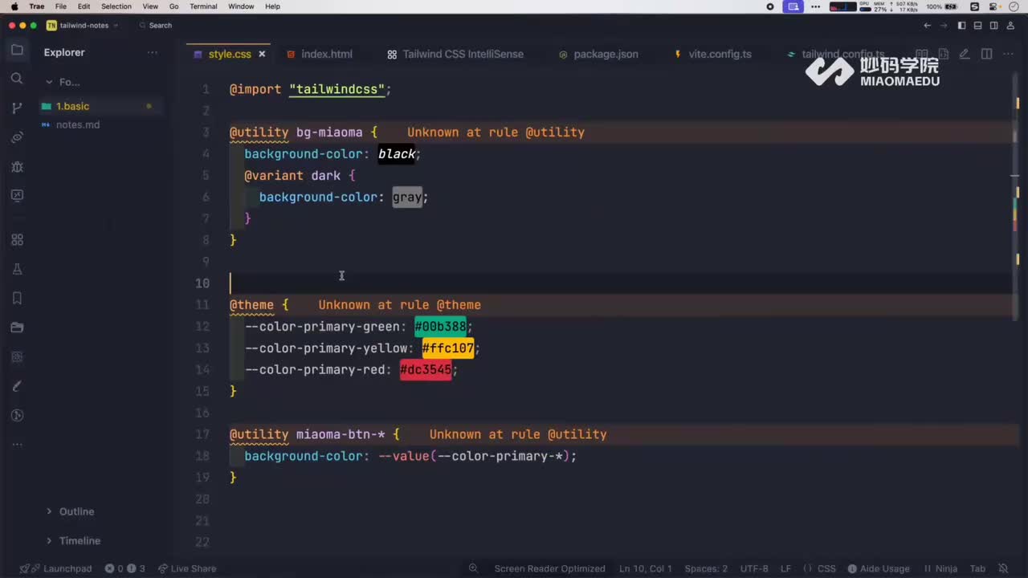The width and height of the screenshot is (1028, 578).
Task: Open editor more actions ellipsis
Action: (1008, 54)
